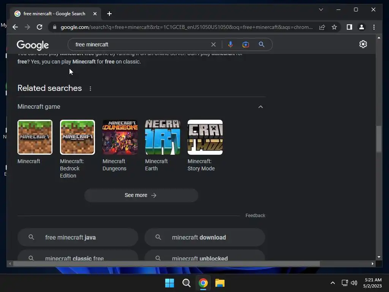Open the tab search dropdown chevron
The image size is (389, 292).
pyautogui.click(x=321, y=10)
